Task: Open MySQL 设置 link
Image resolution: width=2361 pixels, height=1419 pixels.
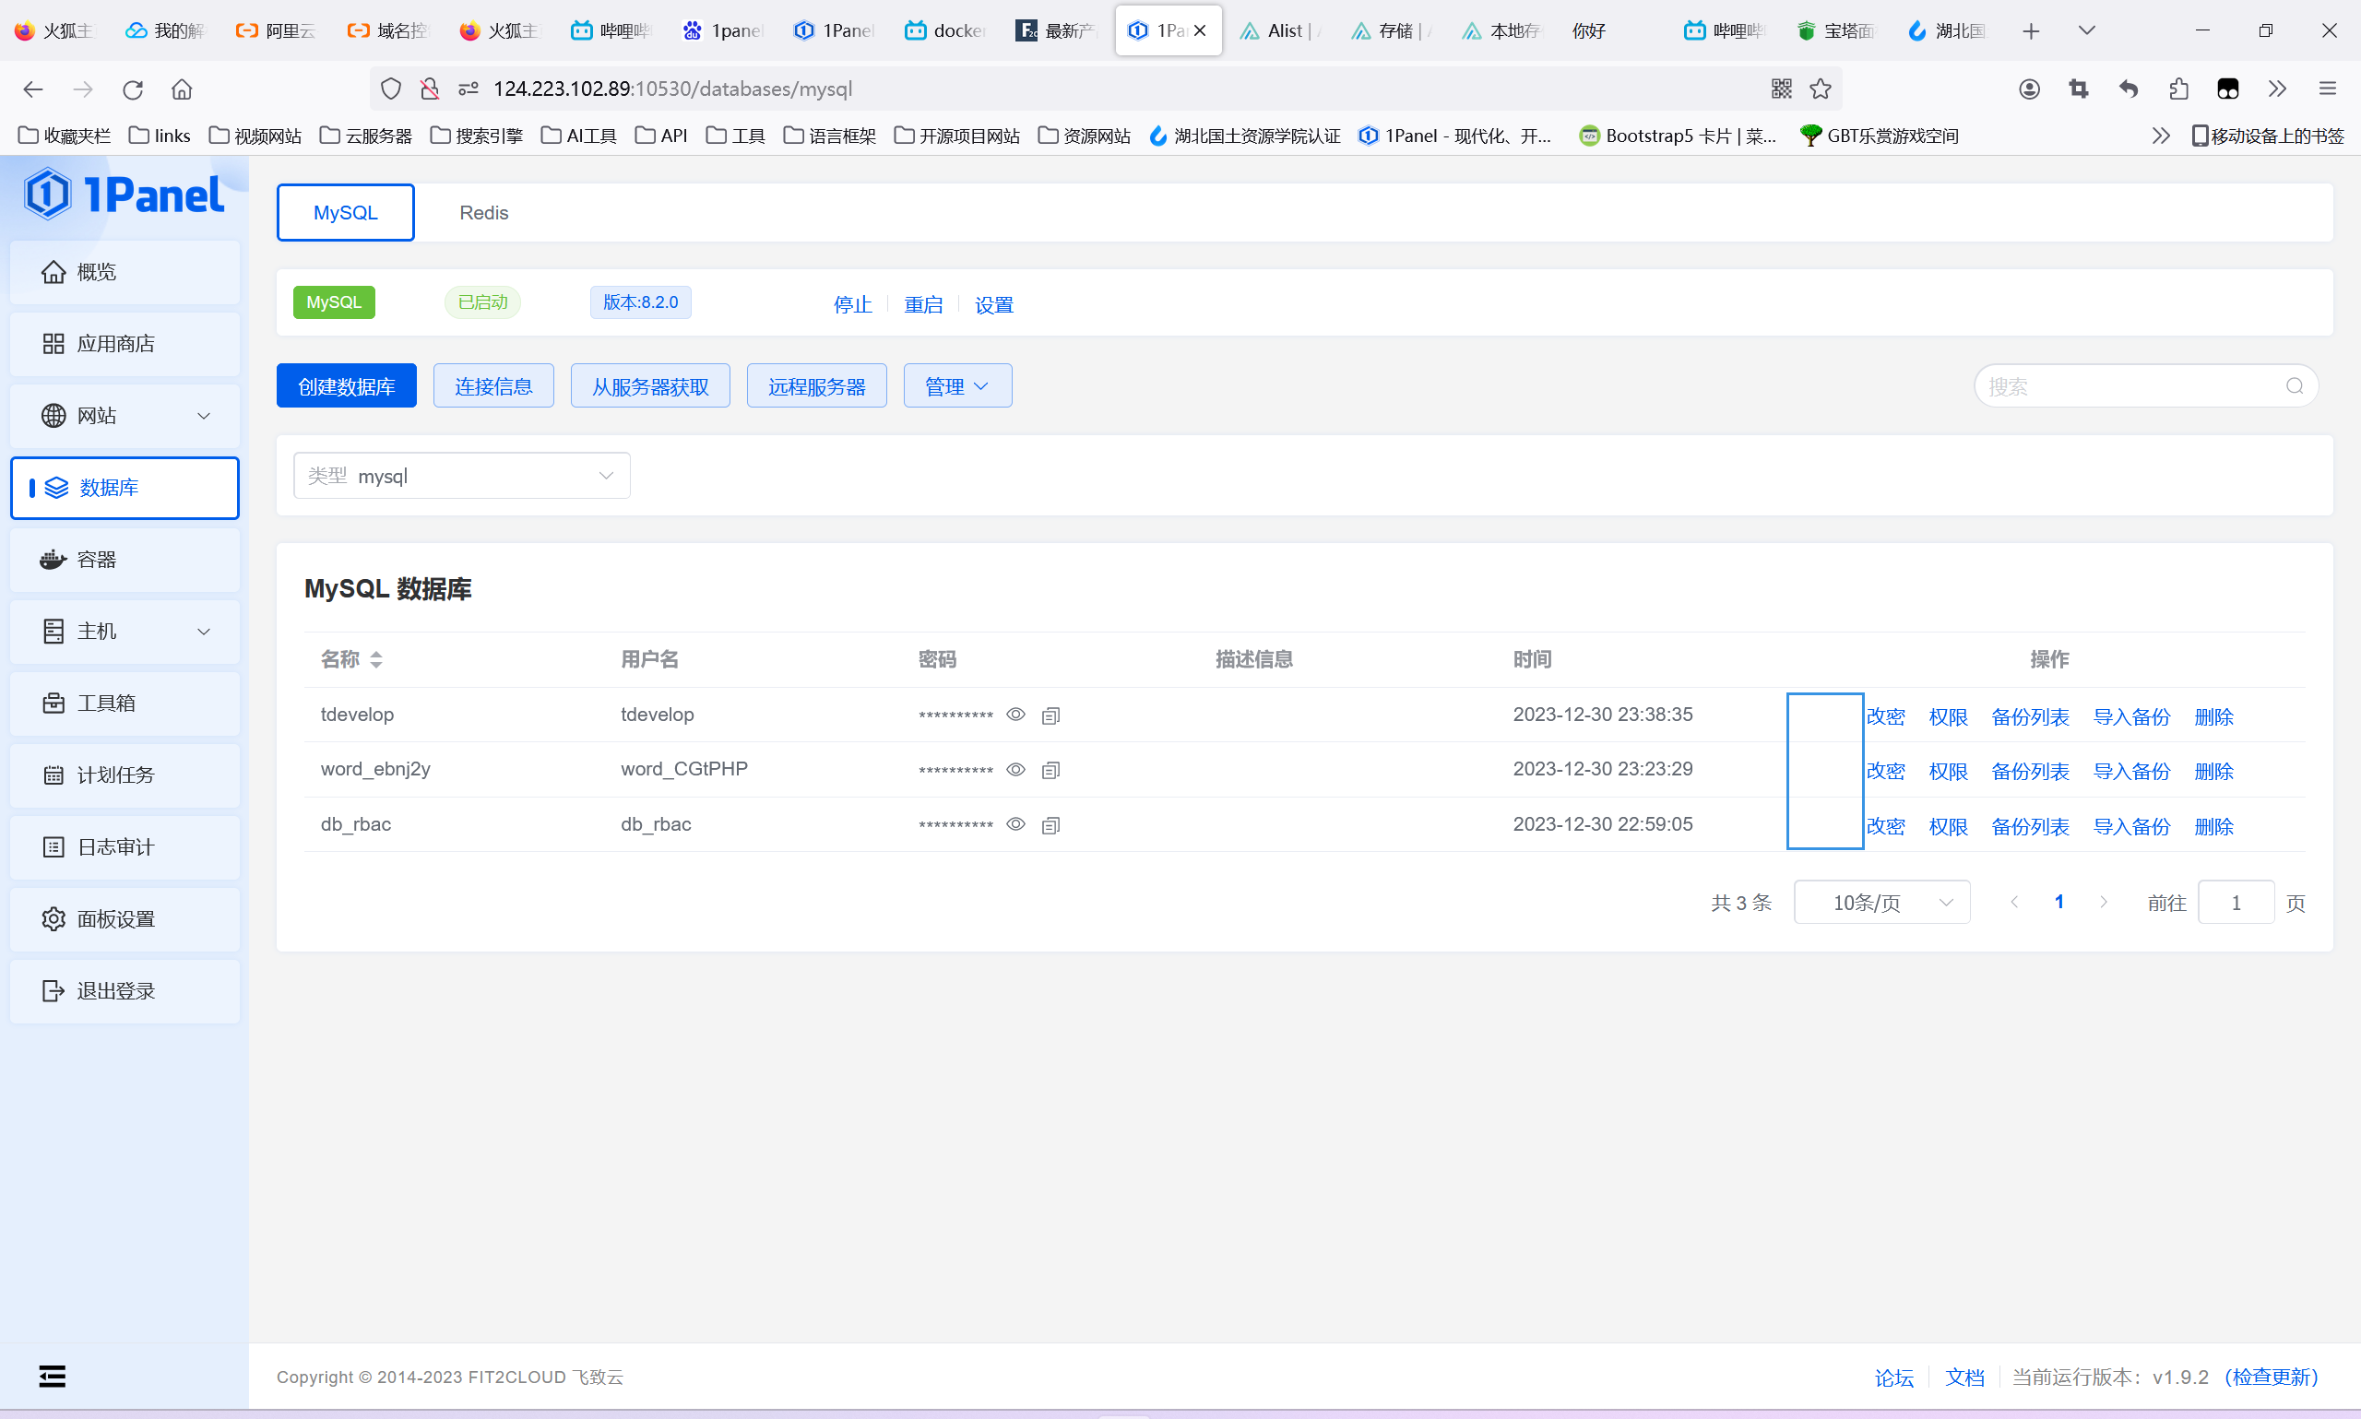Action: tap(993, 305)
